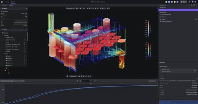Click the Coolant volume icon
The width and height of the screenshot is (198, 104).
(6, 56)
